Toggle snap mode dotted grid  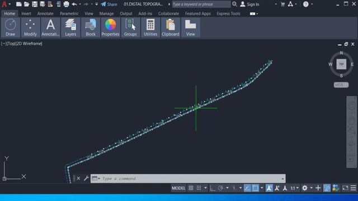tap(199, 188)
